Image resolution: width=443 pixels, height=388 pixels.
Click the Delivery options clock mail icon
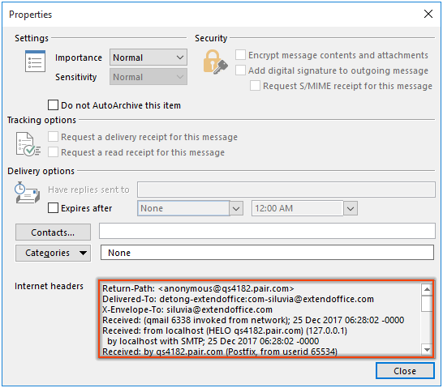[27, 193]
